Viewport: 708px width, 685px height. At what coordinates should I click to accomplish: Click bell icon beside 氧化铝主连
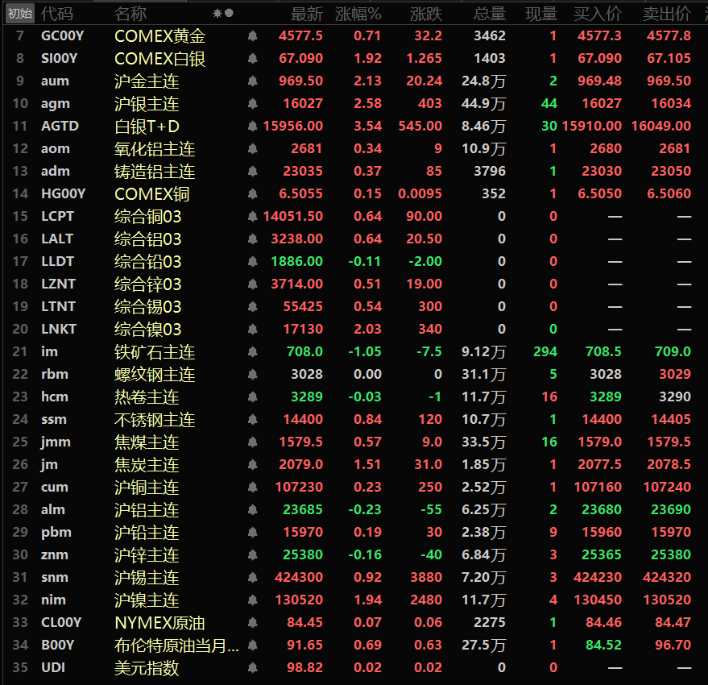point(252,148)
